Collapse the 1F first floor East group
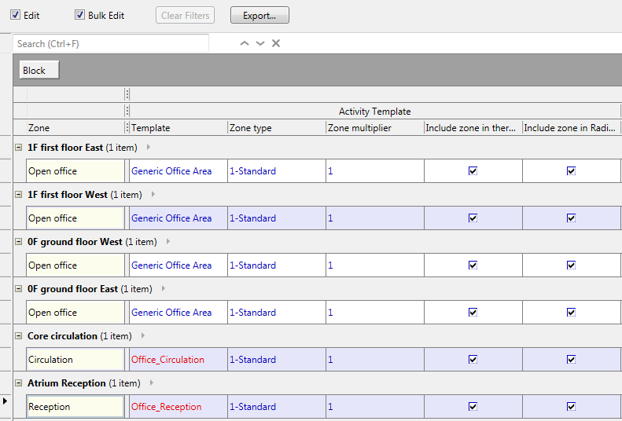The width and height of the screenshot is (622, 421). tap(18, 148)
